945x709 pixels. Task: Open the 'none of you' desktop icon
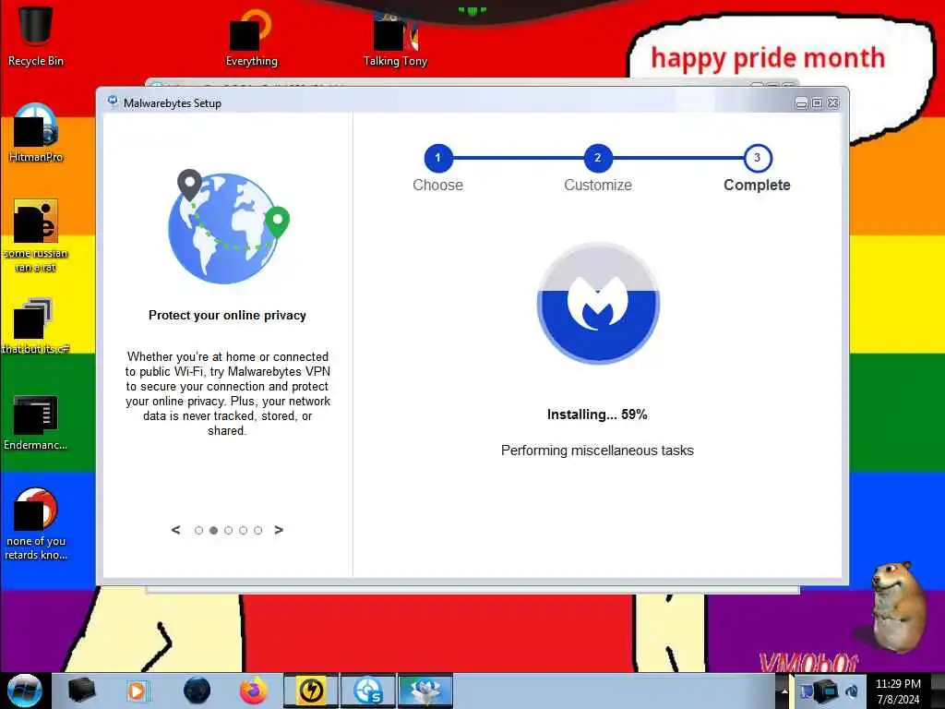(x=35, y=524)
